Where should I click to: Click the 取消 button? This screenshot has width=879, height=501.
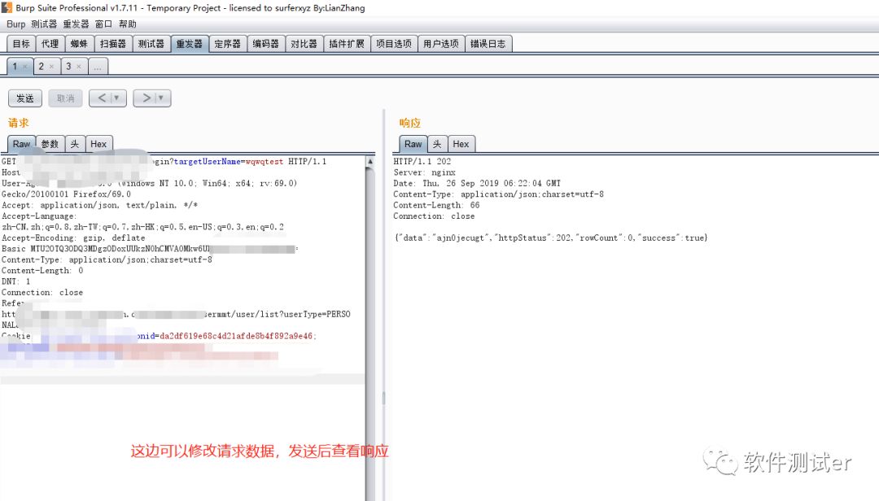65,98
